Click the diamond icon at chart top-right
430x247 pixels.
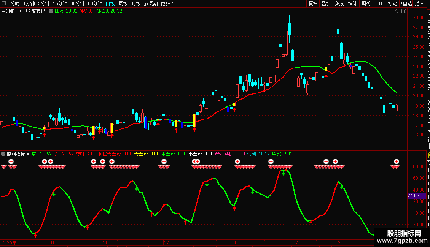tap(397, 11)
